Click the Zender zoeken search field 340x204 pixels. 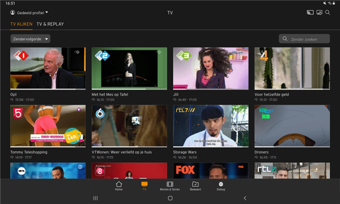click(x=304, y=39)
